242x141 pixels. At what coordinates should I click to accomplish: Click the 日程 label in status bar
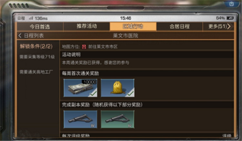(x=21, y=18)
